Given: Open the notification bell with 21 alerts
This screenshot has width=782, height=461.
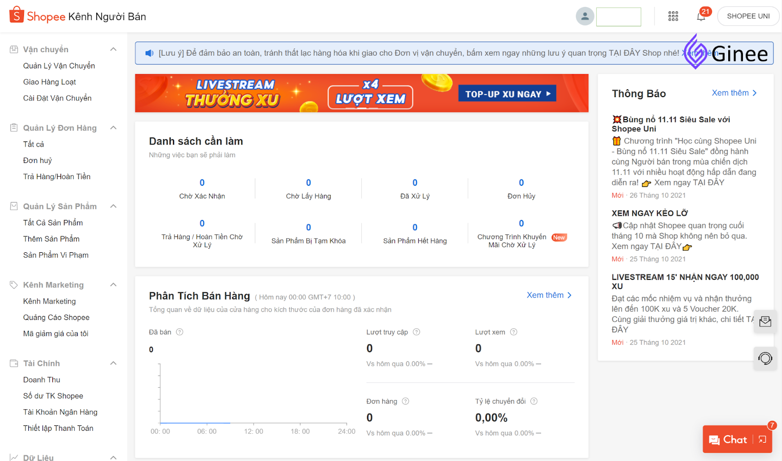Looking at the screenshot, I should click(701, 16).
